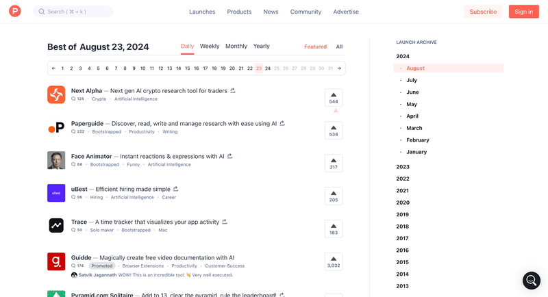Go to next page with right arrow
The width and height of the screenshot is (548, 297).
pos(339,68)
